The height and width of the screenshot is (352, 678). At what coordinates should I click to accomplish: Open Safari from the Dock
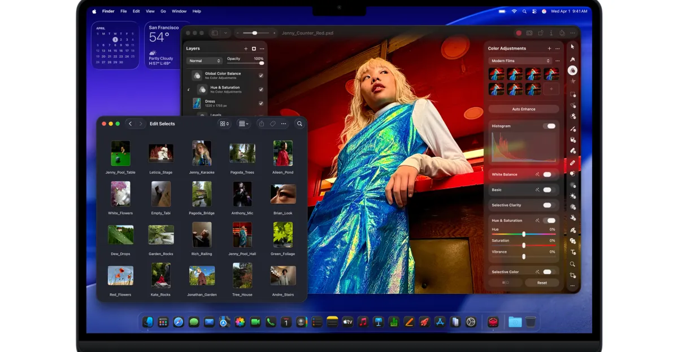[x=179, y=322]
